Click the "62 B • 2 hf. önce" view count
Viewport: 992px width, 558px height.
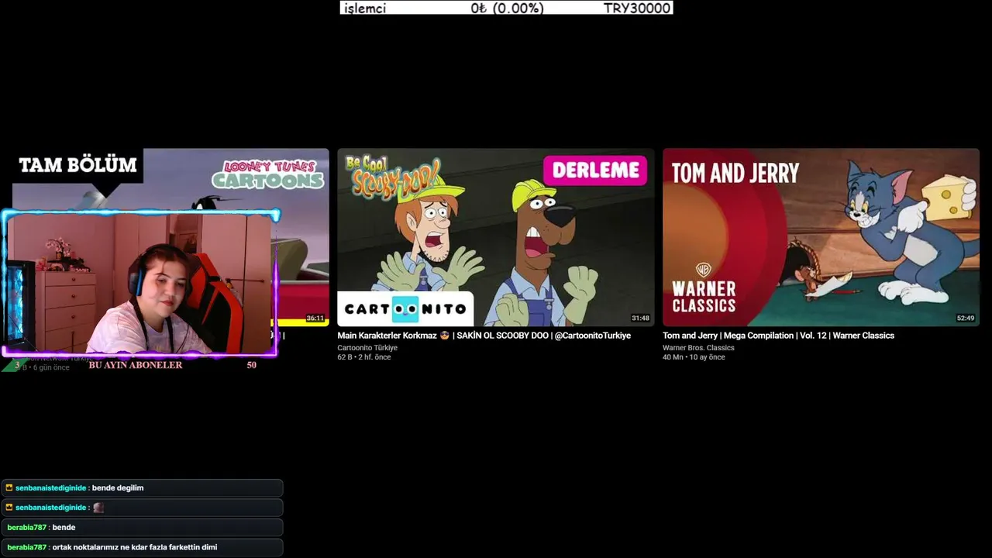tap(364, 357)
